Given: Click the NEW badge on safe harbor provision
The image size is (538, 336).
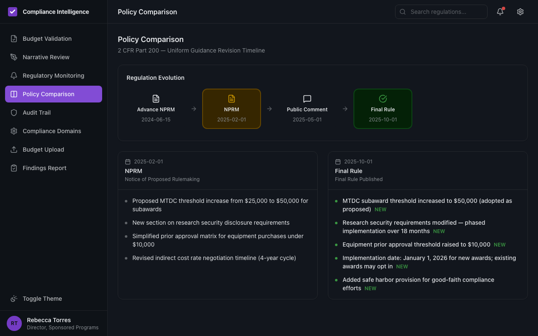Looking at the screenshot, I should pos(370,288).
